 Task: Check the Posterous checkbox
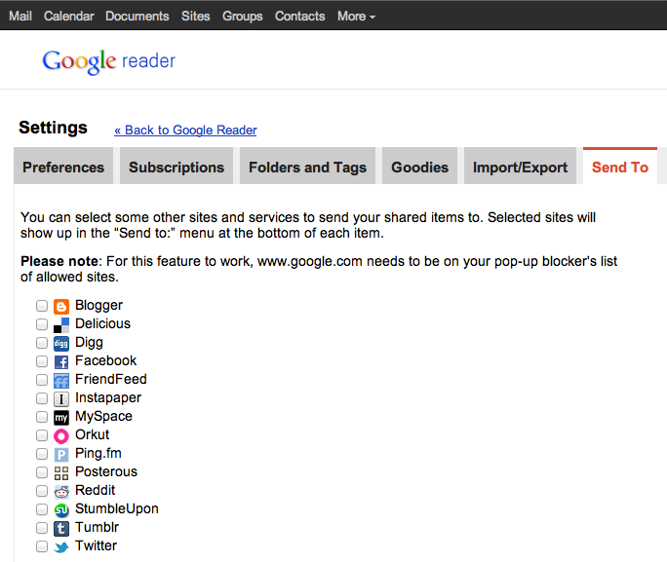(x=42, y=472)
